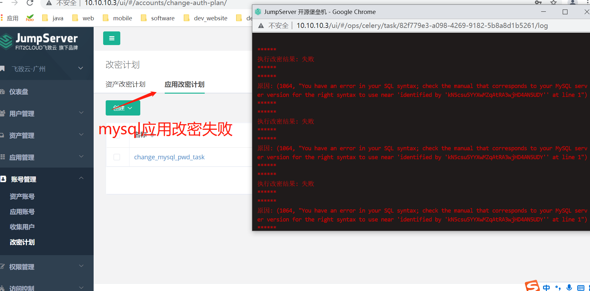590x291 pixels.
Task: Expand the 访问控制 sidebar menu
Action: point(47,288)
